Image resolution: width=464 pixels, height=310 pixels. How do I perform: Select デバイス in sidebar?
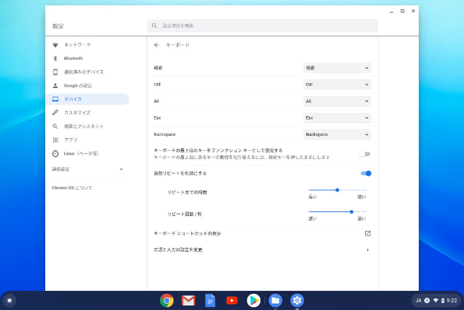(x=88, y=99)
